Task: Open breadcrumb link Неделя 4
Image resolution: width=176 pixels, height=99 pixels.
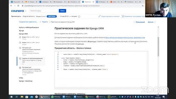Action: 45,22
